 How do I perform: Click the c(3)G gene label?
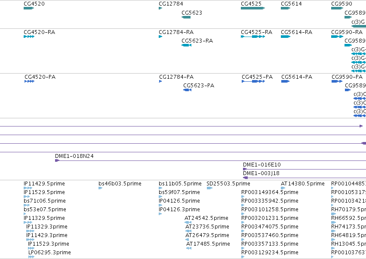(x=358, y=22)
